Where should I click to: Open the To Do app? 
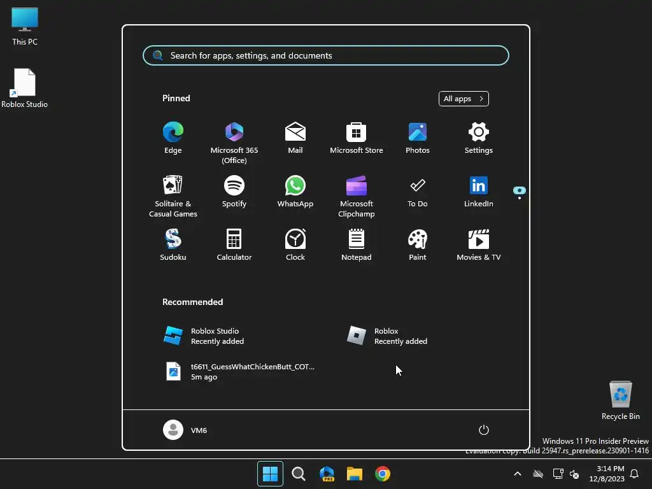(x=418, y=192)
